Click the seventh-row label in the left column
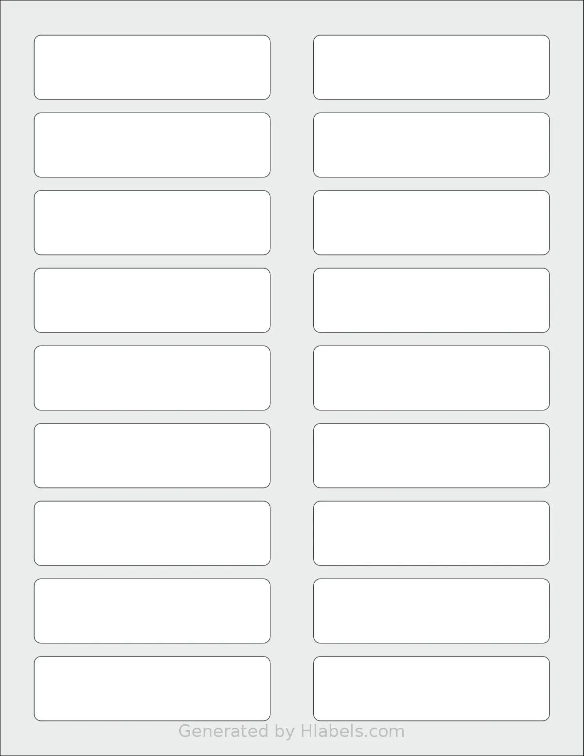584x756 pixels. pyautogui.click(x=152, y=533)
